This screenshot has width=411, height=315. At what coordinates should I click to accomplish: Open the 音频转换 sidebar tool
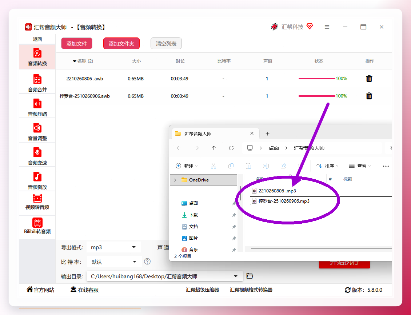tap(37, 57)
